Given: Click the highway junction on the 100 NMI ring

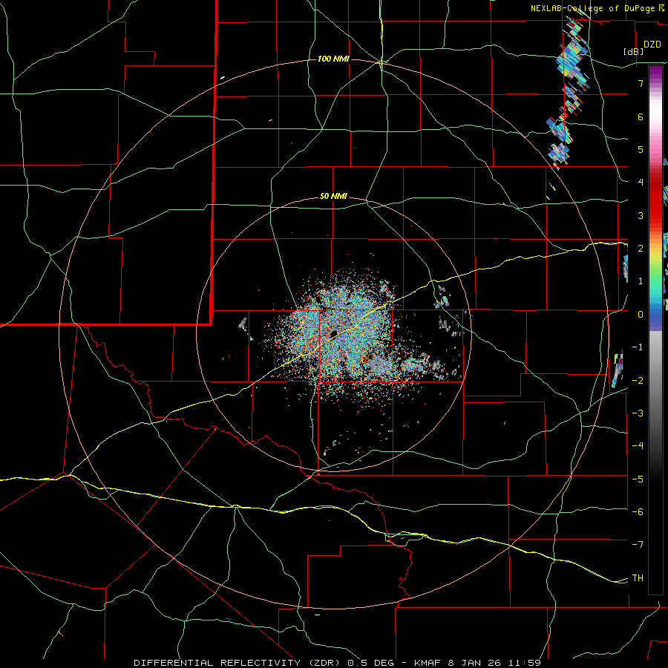Looking at the screenshot, I should tap(382, 62).
